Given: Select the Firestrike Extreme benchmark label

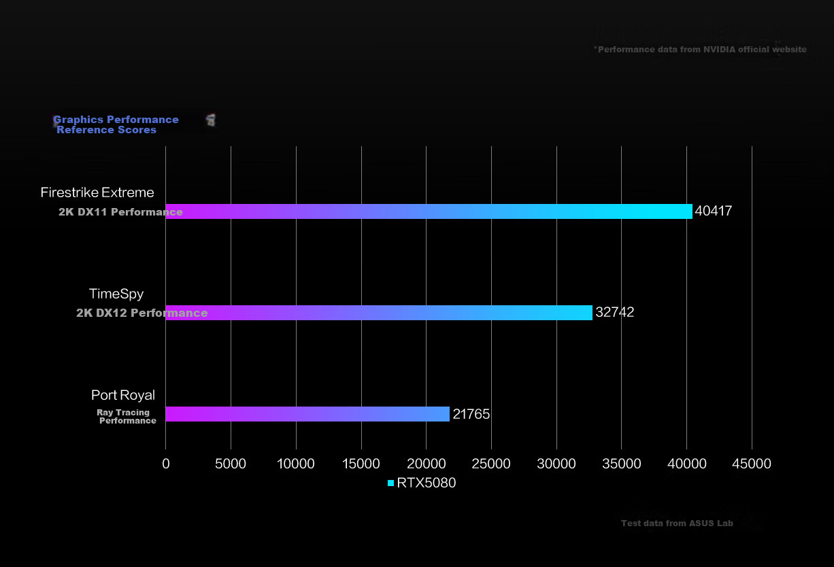Looking at the screenshot, I should (x=97, y=192).
